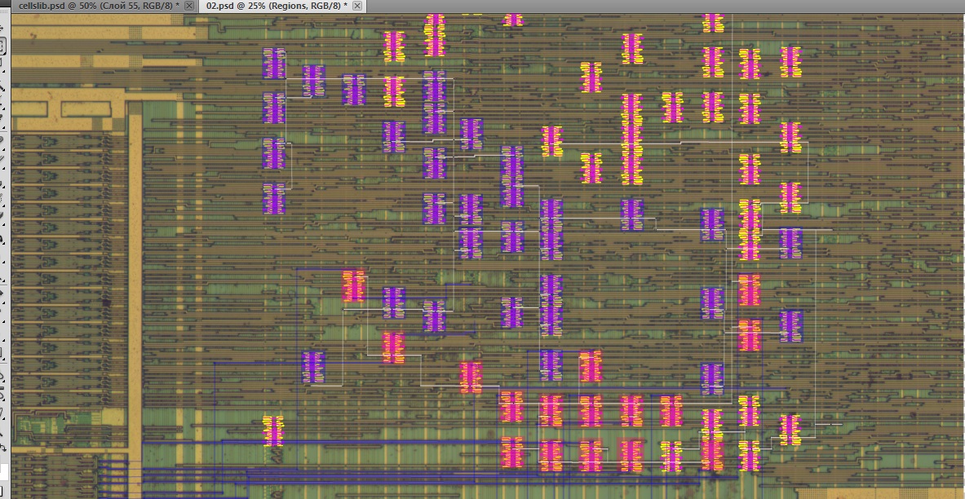
Task: Select the Move tool
Action: 2,29
